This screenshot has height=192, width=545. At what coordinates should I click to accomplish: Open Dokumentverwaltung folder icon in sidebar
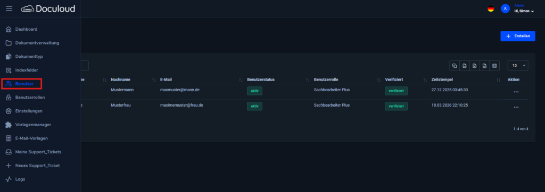(9, 43)
